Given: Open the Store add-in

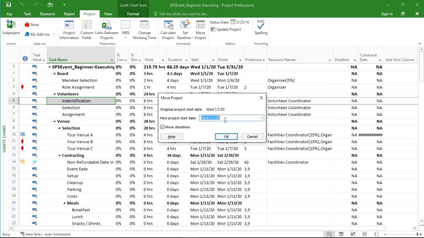Looking at the screenshot, I should tap(32, 25).
